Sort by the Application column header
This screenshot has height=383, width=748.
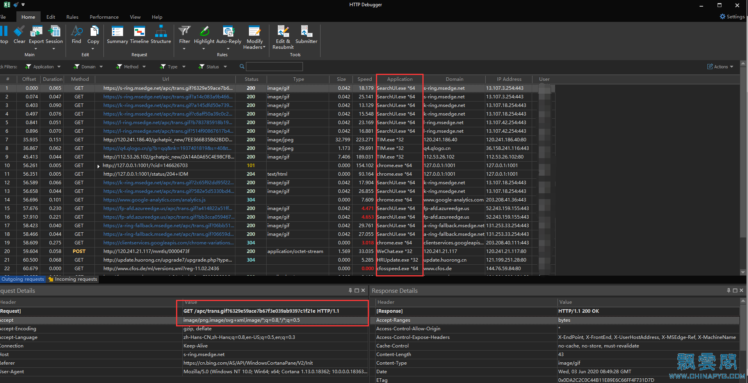[x=400, y=79]
